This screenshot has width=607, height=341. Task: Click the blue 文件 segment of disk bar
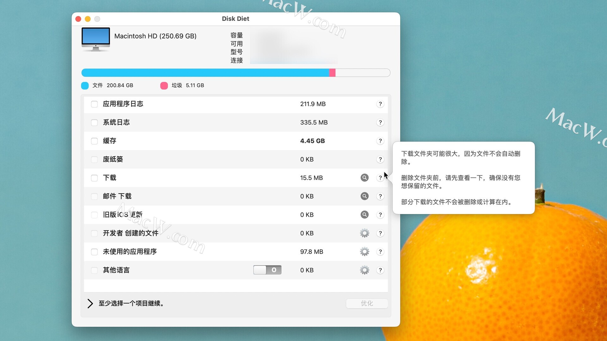point(205,73)
